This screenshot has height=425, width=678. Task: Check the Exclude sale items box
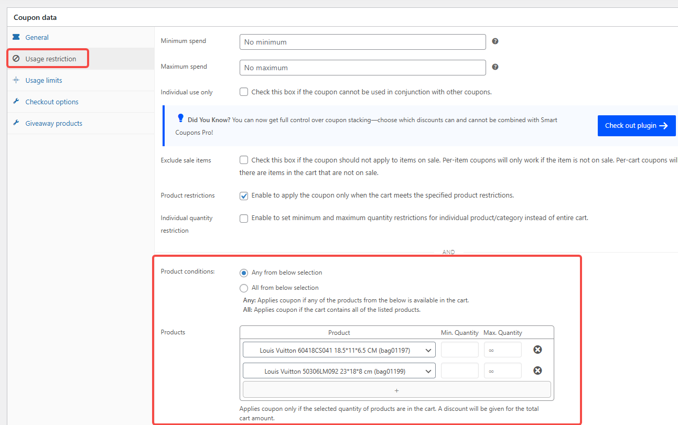(244, 160)
